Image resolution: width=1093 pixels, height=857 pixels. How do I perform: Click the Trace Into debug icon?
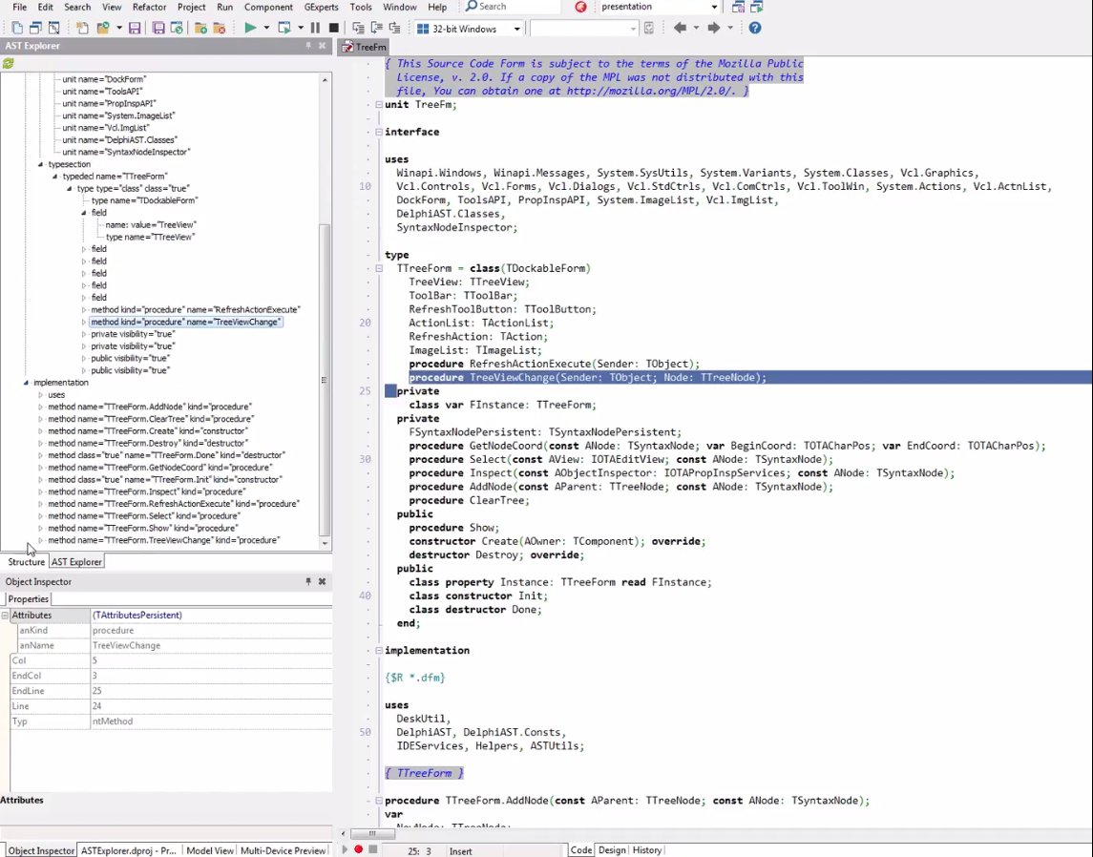358,28
